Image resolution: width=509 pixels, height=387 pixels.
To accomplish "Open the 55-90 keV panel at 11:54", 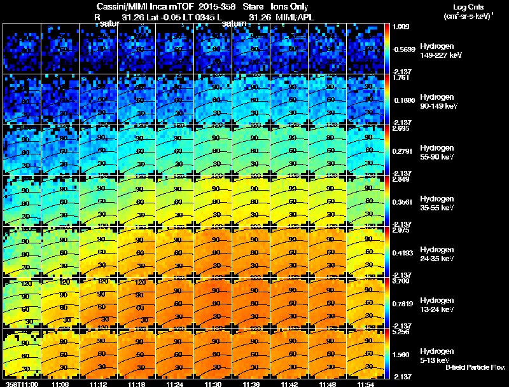I will [x=366, y=151].
